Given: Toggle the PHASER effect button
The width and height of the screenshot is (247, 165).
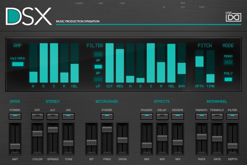Looking at the screenshot, I should (147, 117).
